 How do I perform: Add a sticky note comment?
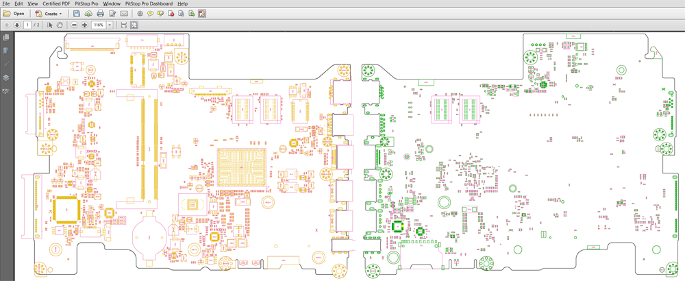click(150, 14)
